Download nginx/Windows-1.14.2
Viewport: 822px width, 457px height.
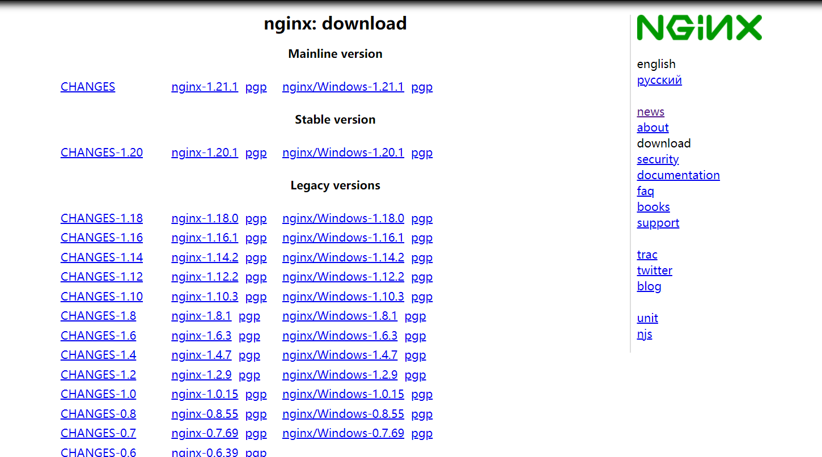click(343, 257)
